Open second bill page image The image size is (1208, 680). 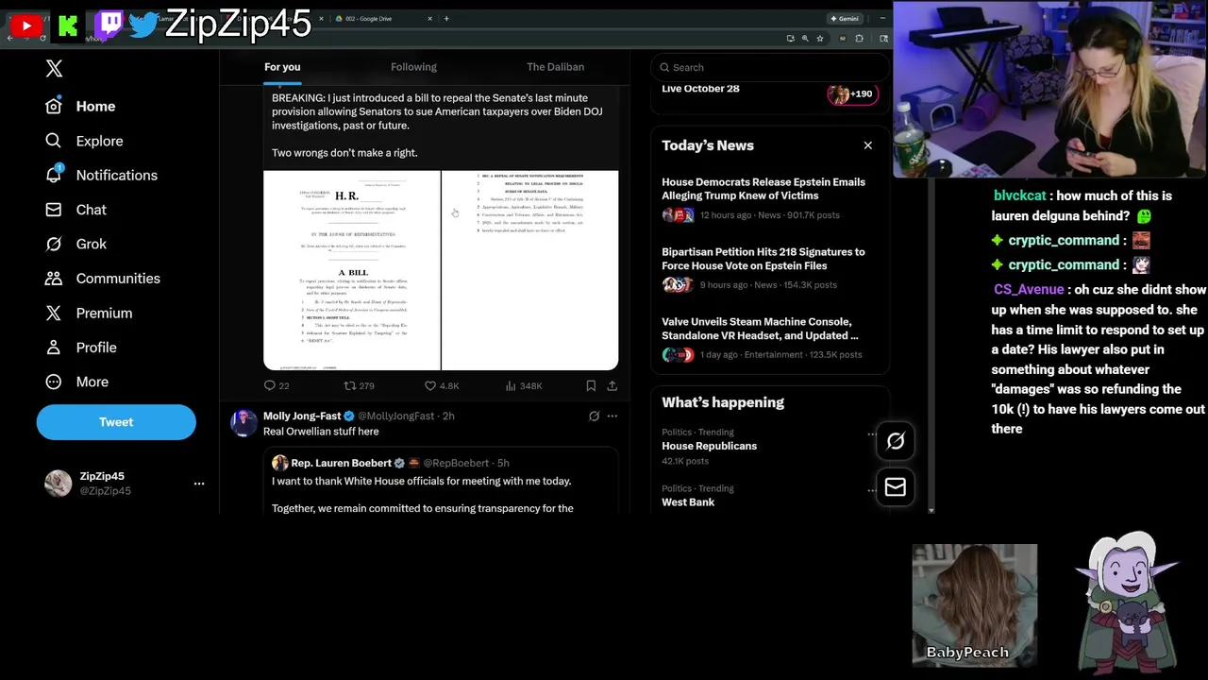530,270
